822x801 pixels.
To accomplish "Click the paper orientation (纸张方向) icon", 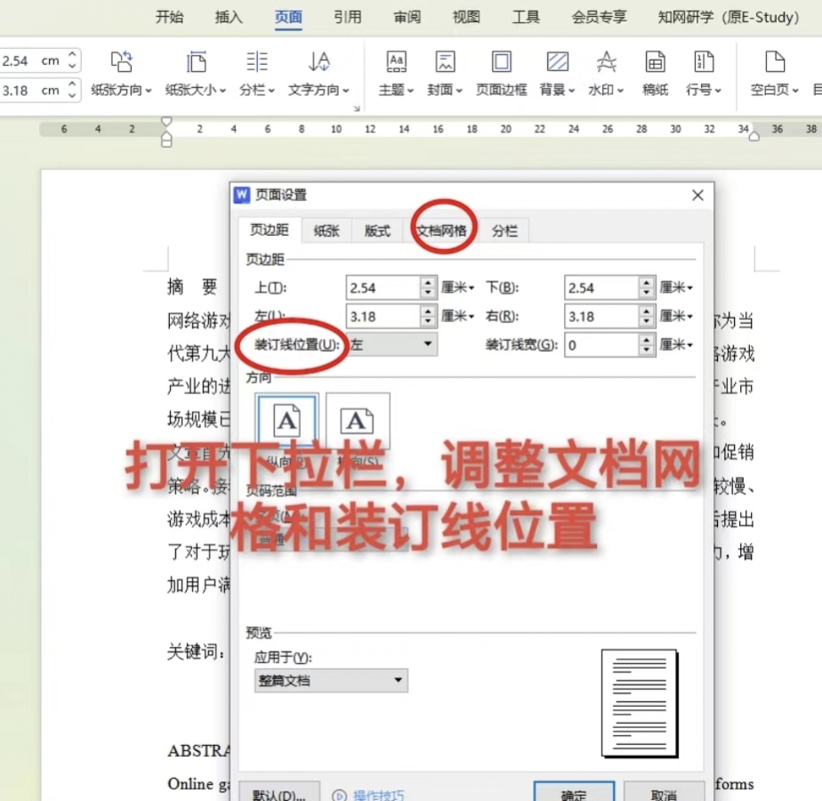I will point(121,62).
